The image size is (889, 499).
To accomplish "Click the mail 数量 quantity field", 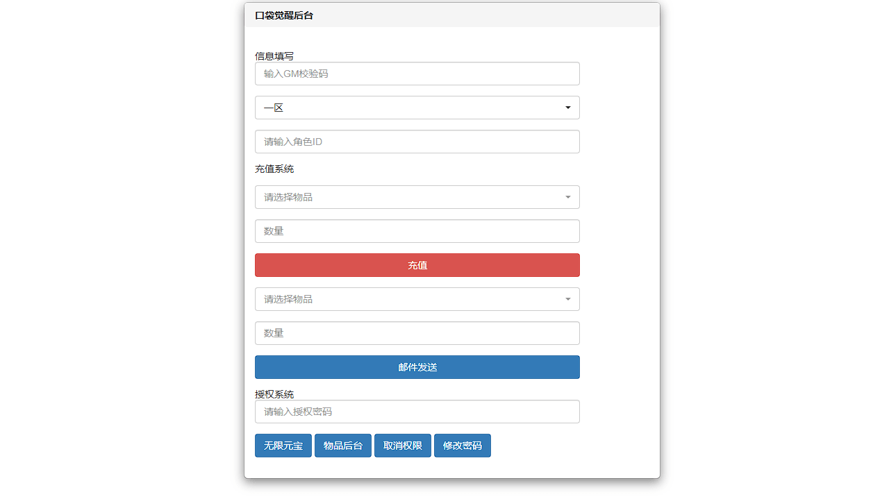I will click(x=417, y=333).
